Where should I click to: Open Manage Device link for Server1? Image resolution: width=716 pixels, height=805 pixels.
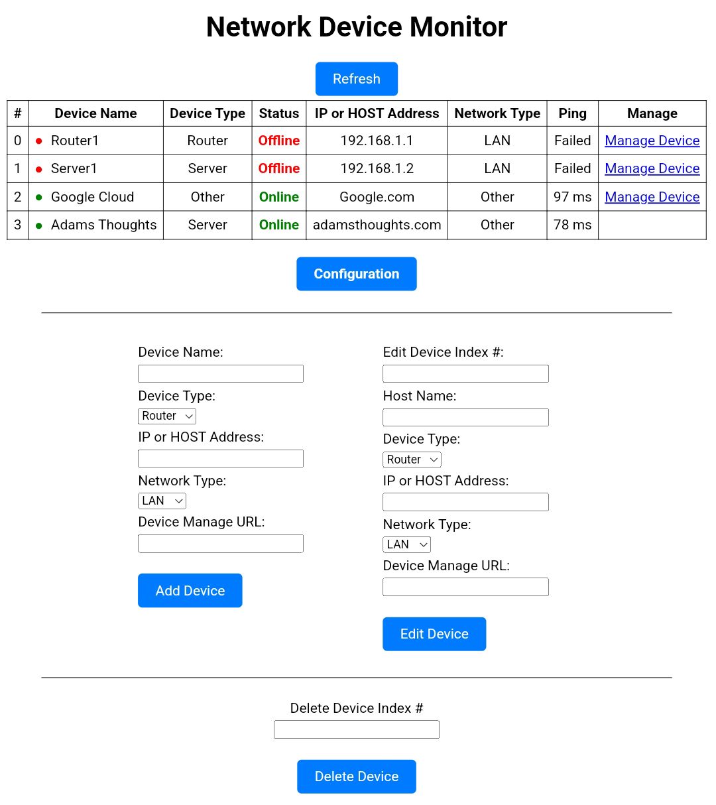(x=652, y=168)
